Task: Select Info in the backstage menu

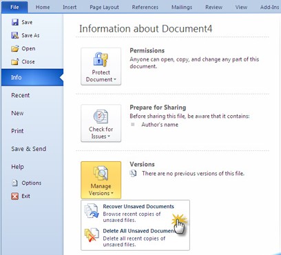Action: (32, 77)
